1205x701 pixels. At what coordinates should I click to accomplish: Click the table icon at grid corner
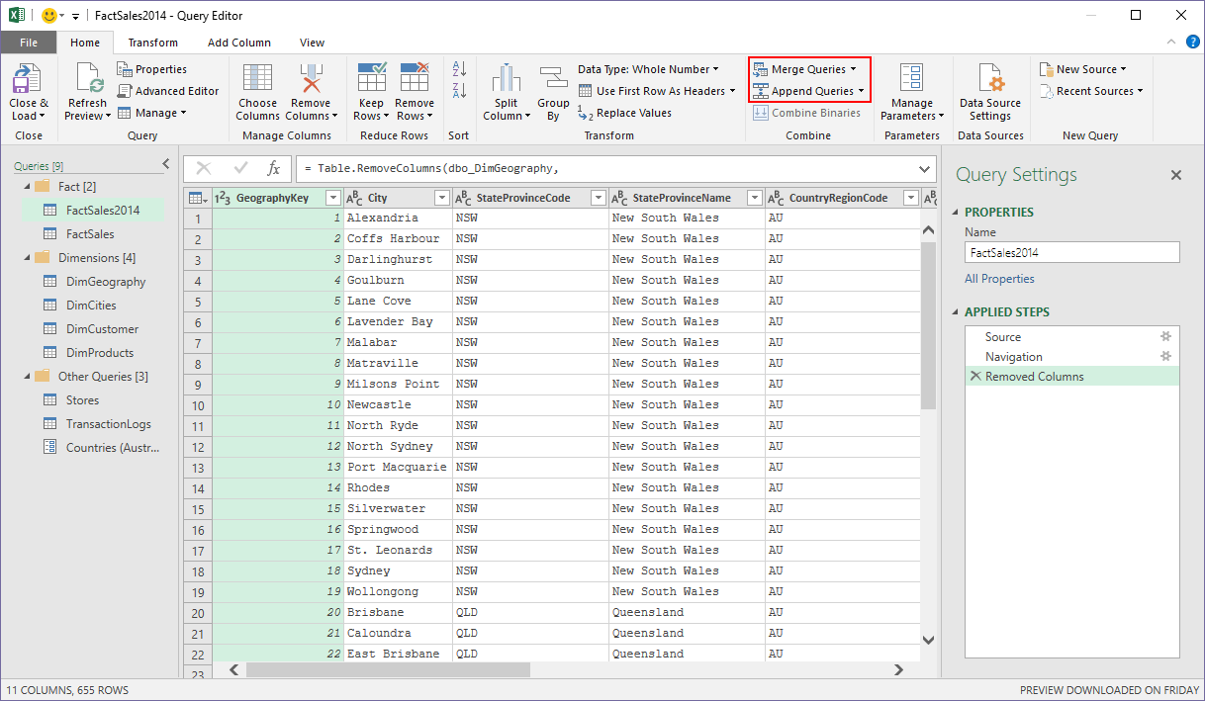click(x=197, y=198)
